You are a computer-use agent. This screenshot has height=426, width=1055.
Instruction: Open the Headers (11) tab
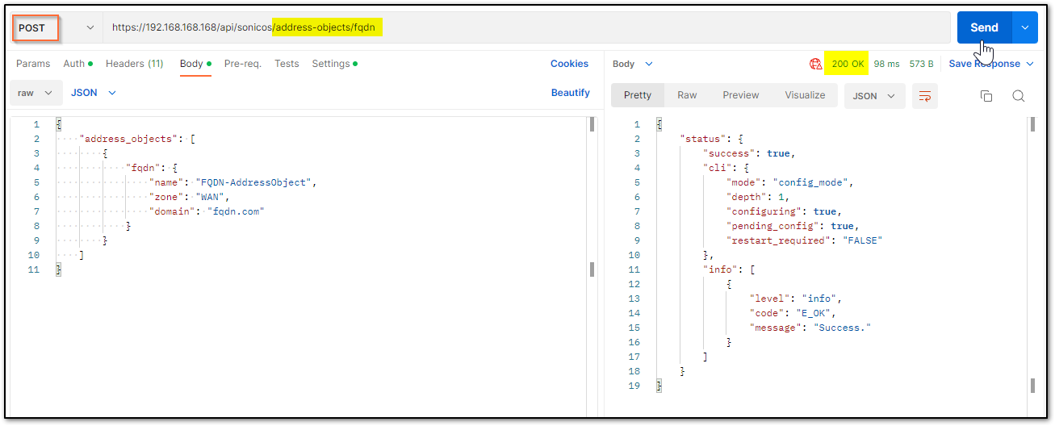click(135, 64)
